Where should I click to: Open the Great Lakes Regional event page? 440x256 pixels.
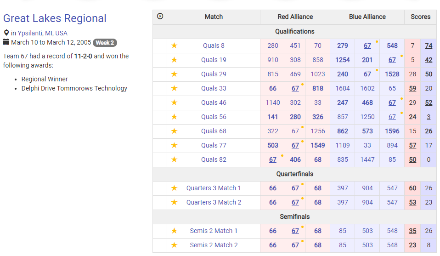pos(55,18)
